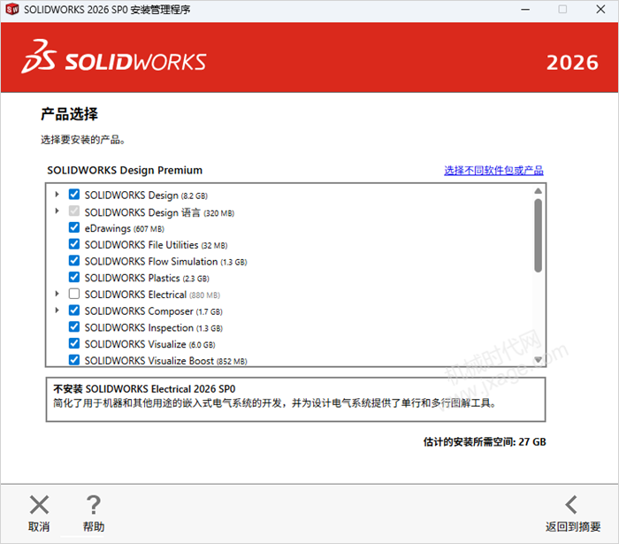
Task: Select SOLIDWORKS Electrical (880 MB) text
Action: click(152, 295)
